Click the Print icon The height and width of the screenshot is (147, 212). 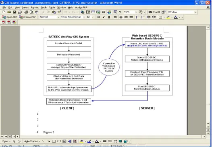[x=26, y=12]
